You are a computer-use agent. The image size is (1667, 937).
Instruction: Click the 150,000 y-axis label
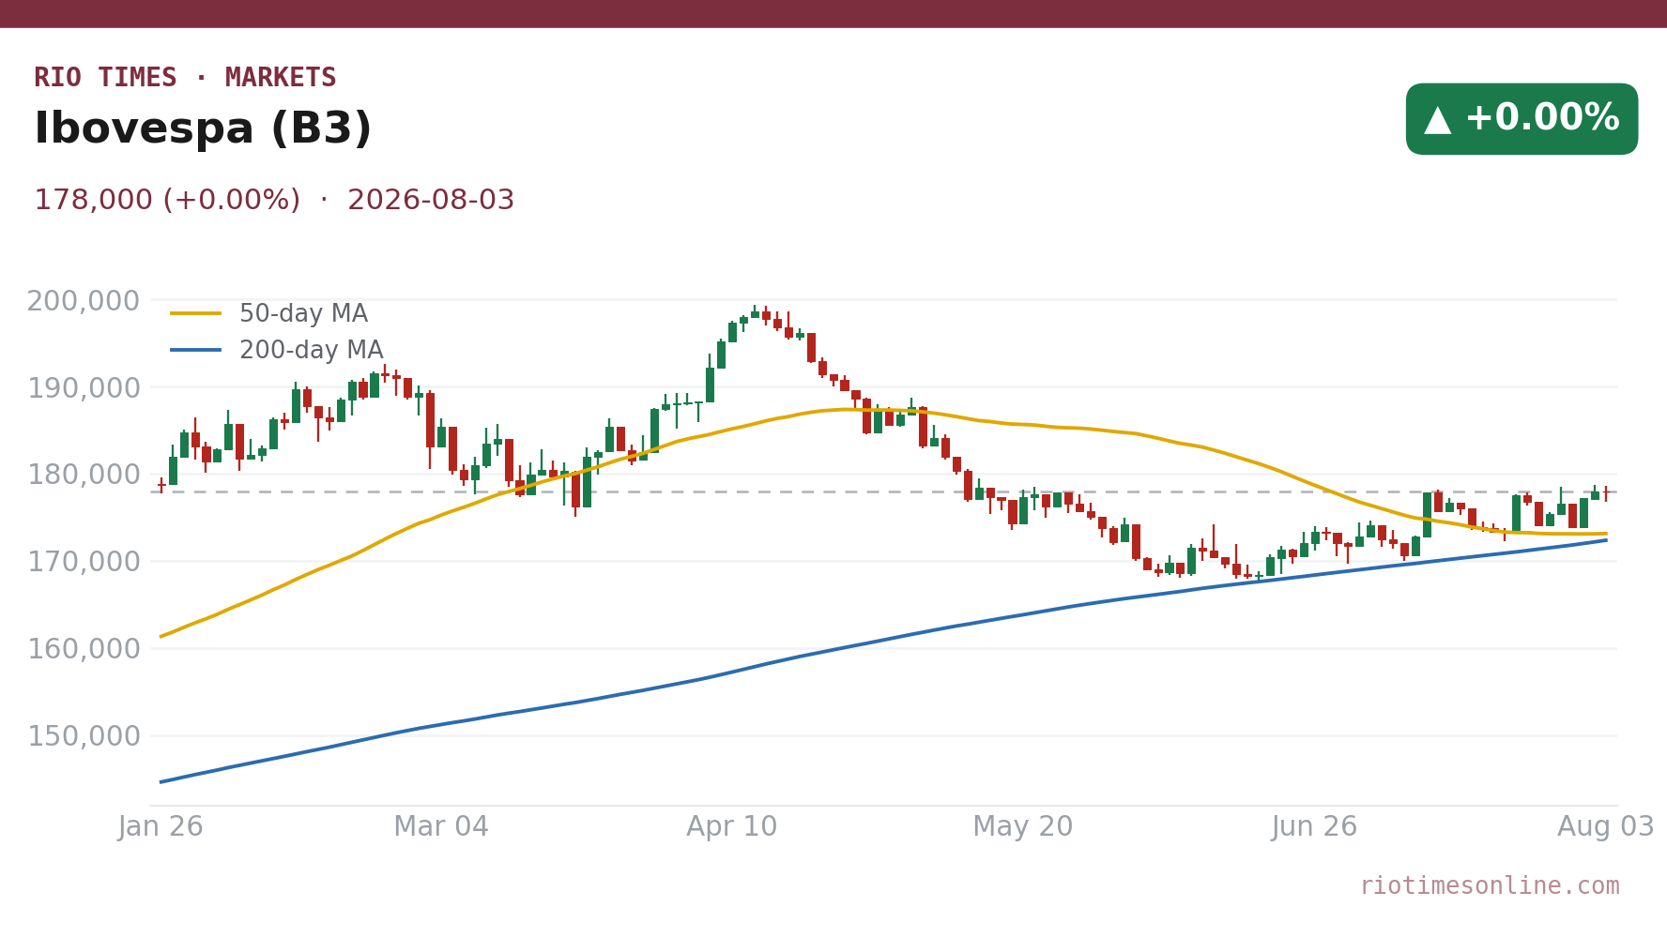[84, 736]
